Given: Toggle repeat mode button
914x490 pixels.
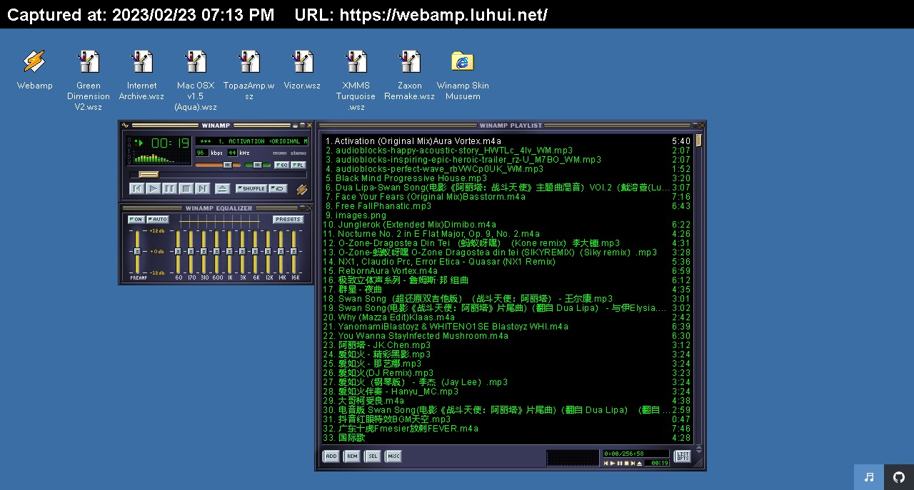Looking at the screenshot, I should coord(278,188).
